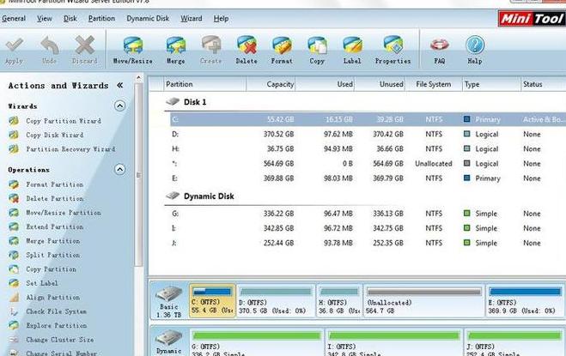Select the I: simple volume row
Screen dimensions: 566x356
pos(368,228)
